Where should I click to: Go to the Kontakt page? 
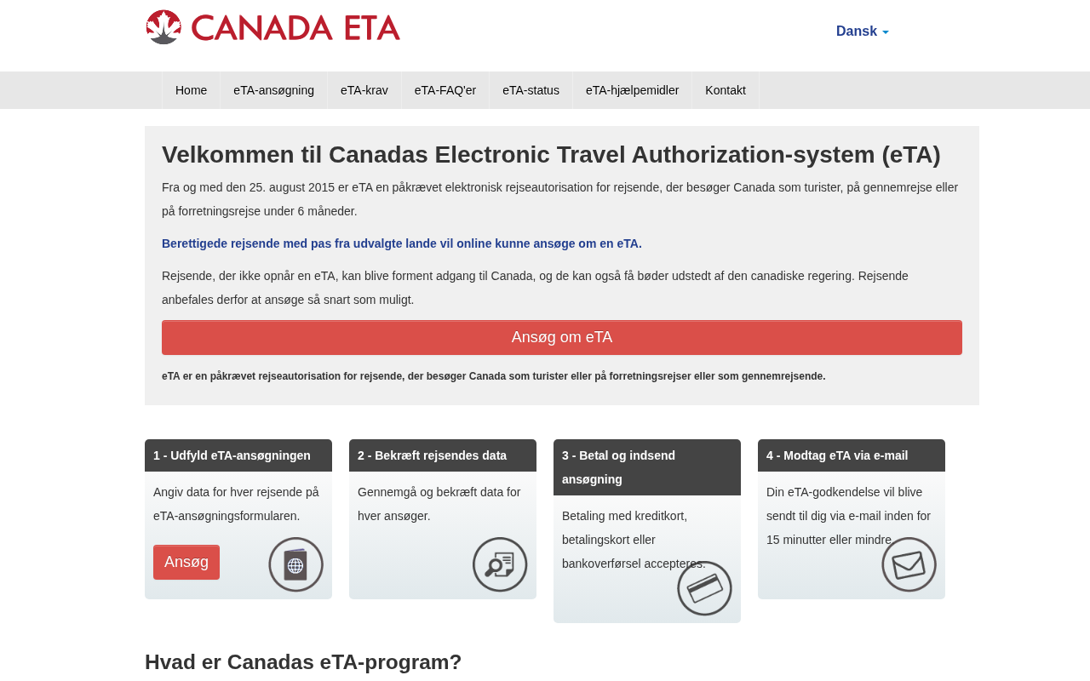(725, 90)
